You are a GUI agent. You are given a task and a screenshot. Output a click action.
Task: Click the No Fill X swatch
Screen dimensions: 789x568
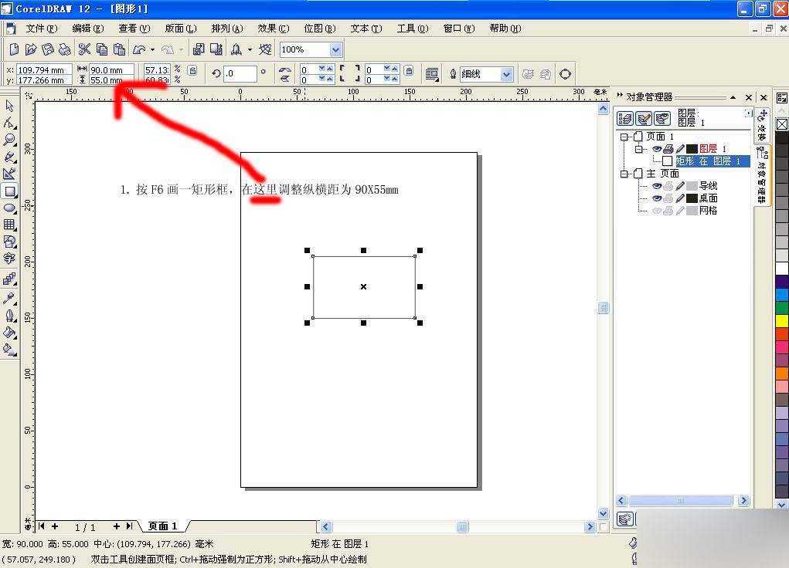click(781, 123)
